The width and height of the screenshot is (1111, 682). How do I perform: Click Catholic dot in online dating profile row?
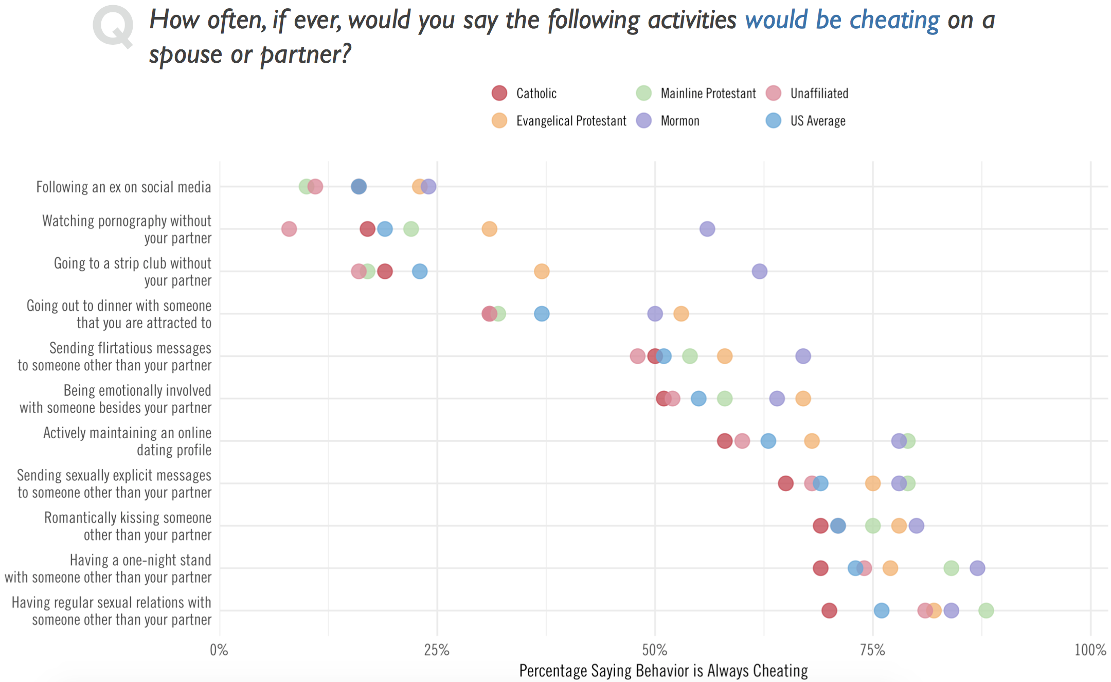(724, 441)
